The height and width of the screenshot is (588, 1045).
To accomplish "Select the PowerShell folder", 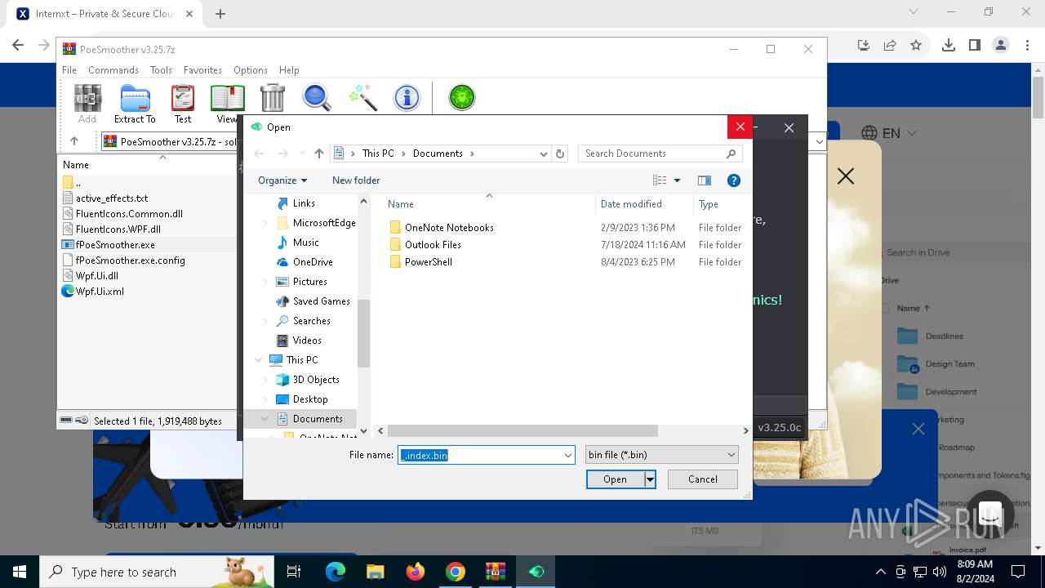I will tap(428, 262).
